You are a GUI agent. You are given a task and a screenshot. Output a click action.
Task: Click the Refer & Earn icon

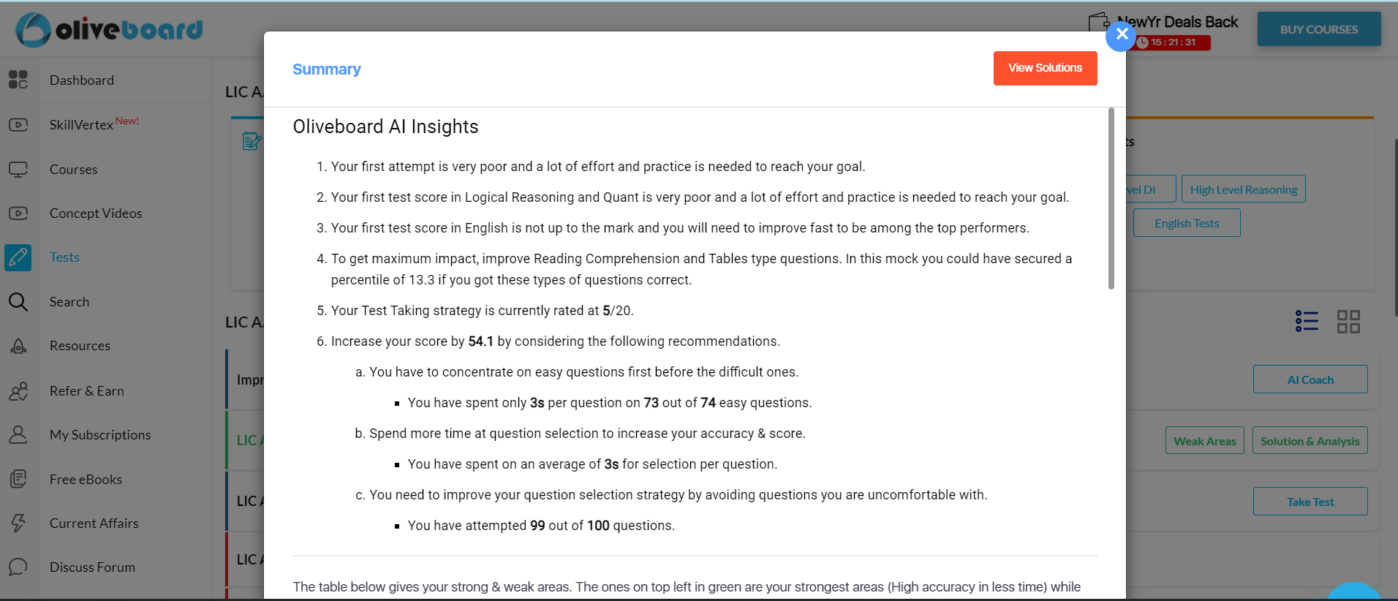coord(18,390)
